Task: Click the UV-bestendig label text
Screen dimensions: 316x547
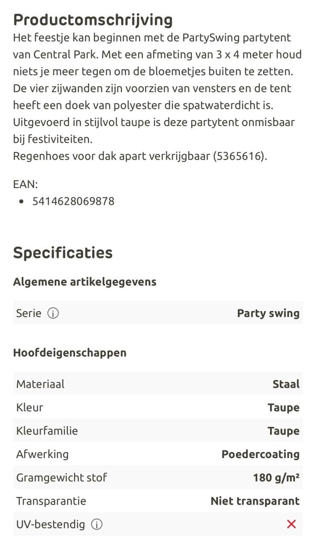Action: 50,524
